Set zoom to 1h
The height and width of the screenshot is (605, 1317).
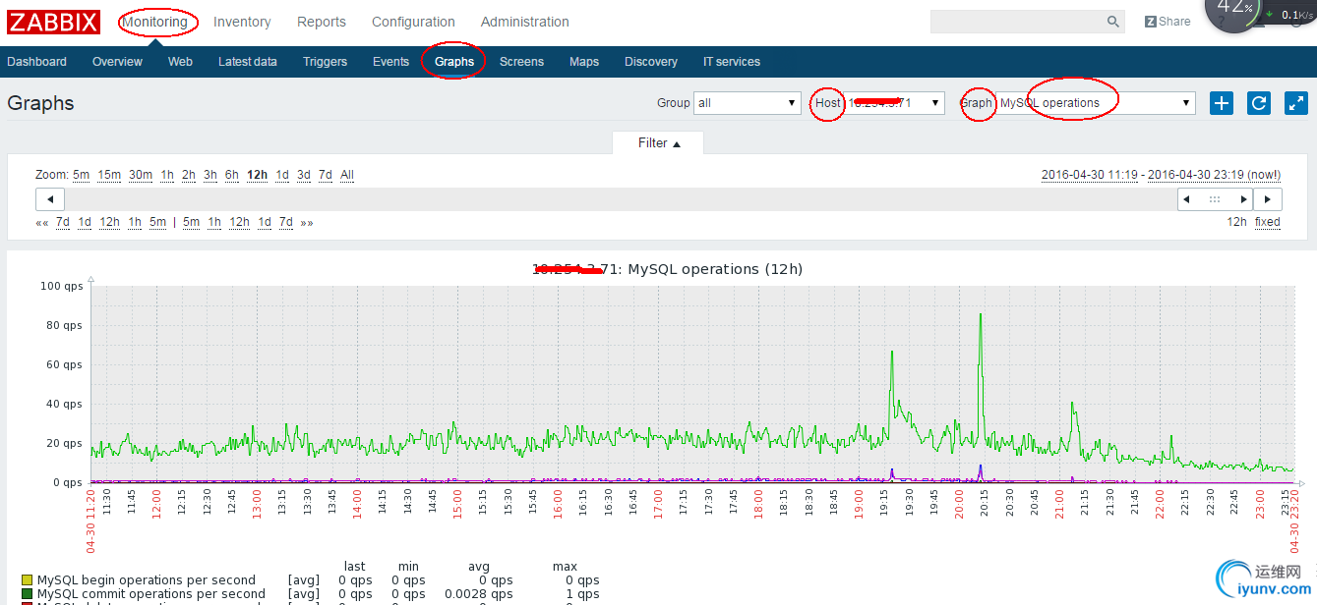click(167, 175)
